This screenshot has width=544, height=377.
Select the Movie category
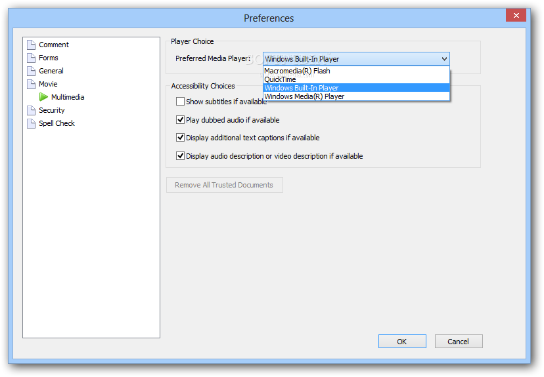pos(48,84)
